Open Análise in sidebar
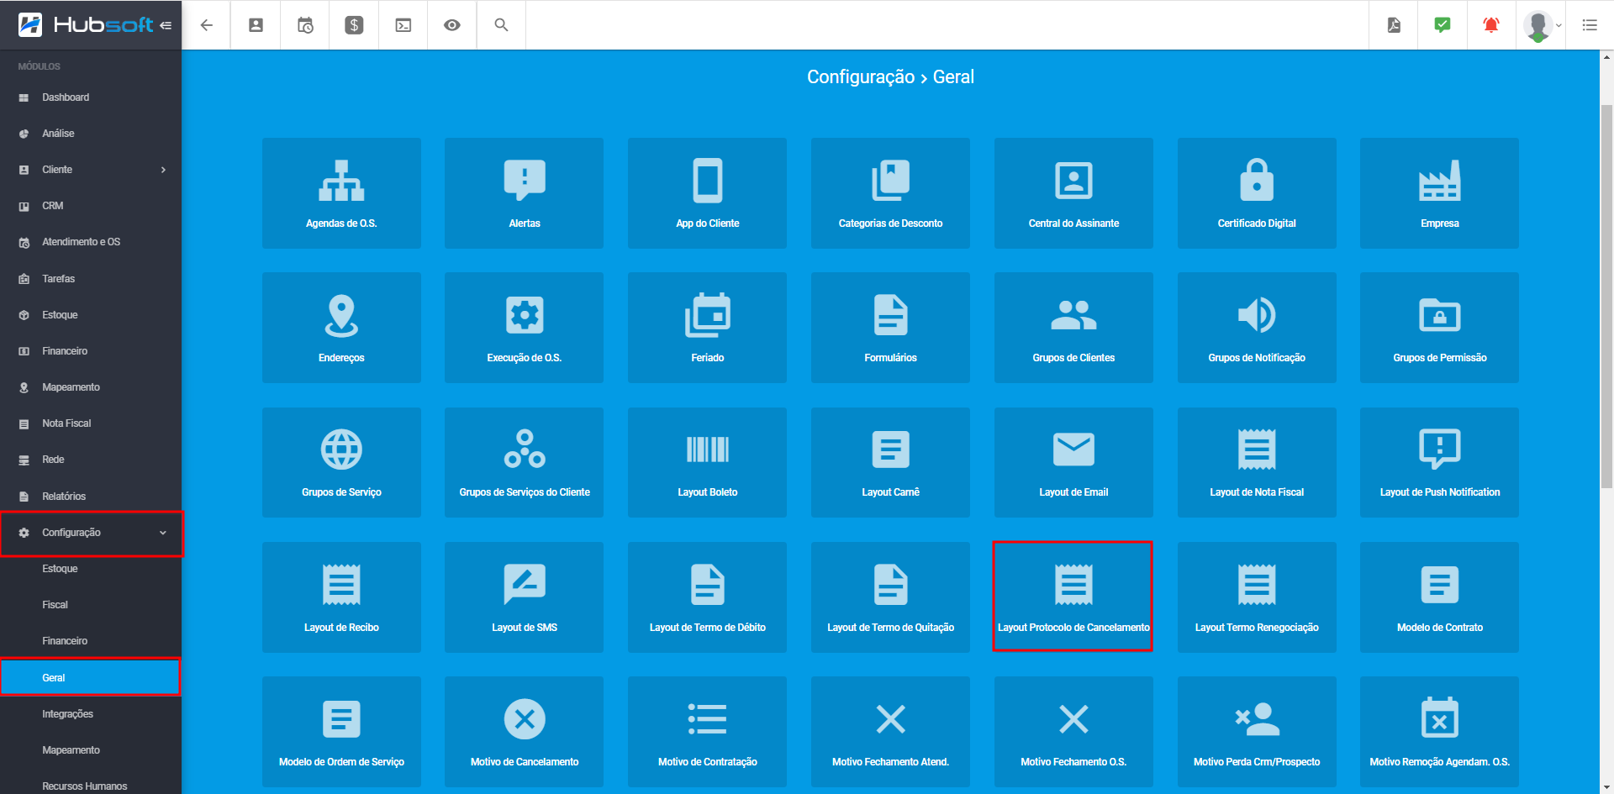The width and height of the screenshot is (1614, 794). click(91, 134)
